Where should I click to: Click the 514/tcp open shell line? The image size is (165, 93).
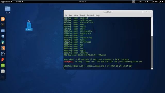75,29
